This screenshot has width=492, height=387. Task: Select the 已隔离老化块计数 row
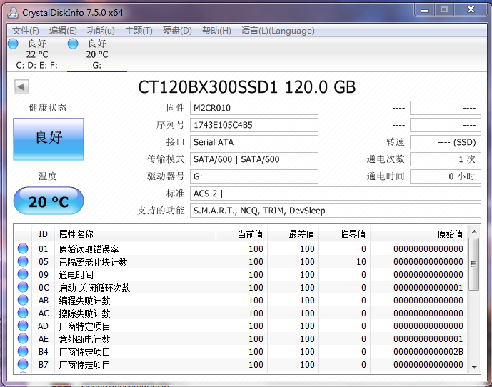click(241, 262)
